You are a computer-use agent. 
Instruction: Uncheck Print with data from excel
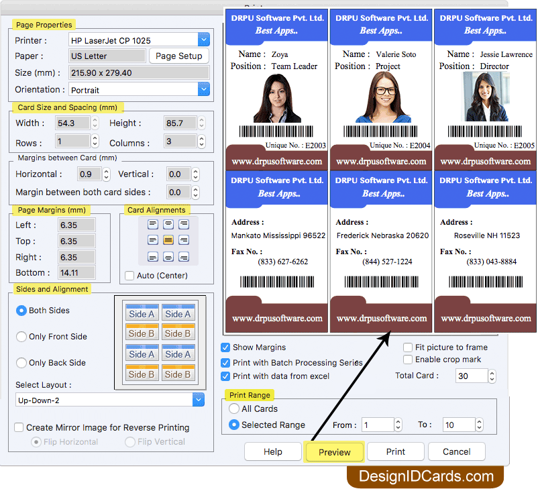[225, 376]
